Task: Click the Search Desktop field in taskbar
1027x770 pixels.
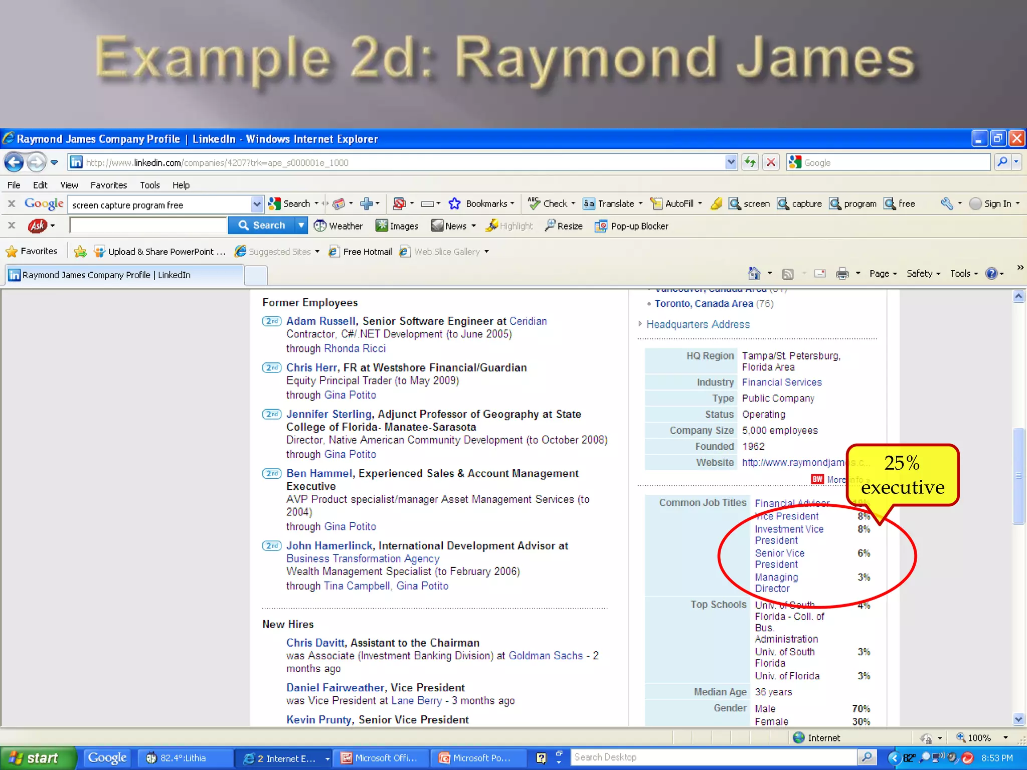Action: 714,757
